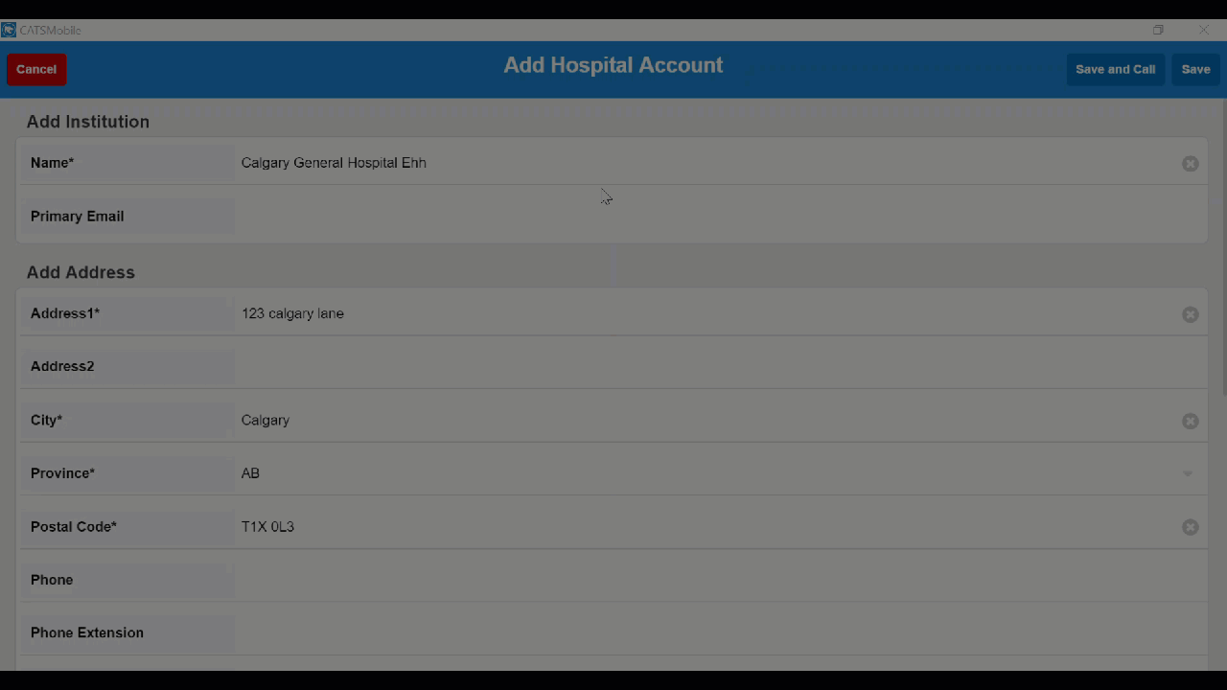Focus the Phone input field
Image resolution: width=1227 pixels, height=690 pixels.
[721, 580]
